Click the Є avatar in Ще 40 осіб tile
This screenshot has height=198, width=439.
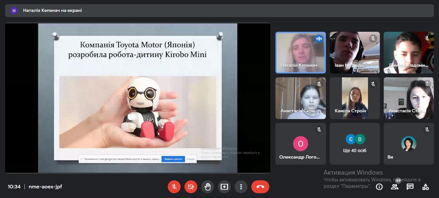click(351, 139)
